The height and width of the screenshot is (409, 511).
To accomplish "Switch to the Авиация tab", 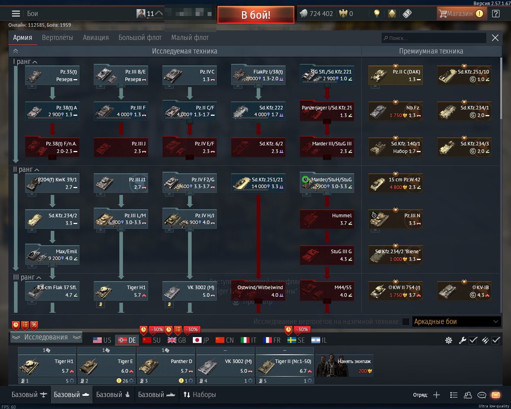I will tap(96, 38).
